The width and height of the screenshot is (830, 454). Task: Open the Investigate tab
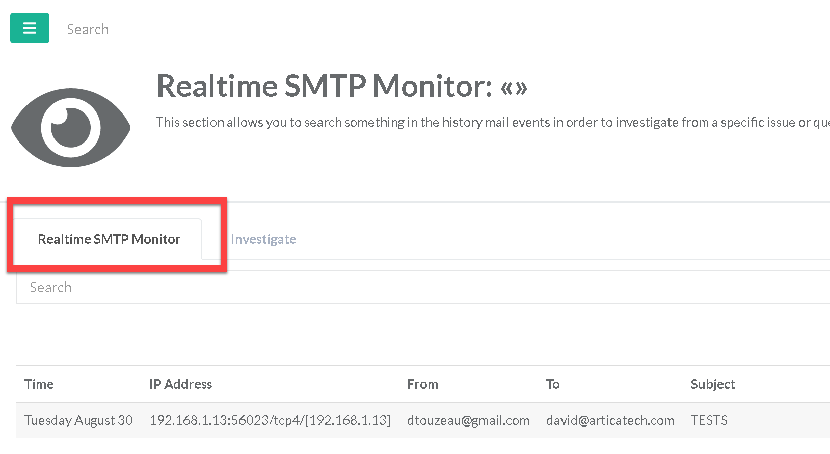click(x=263, y=239)
